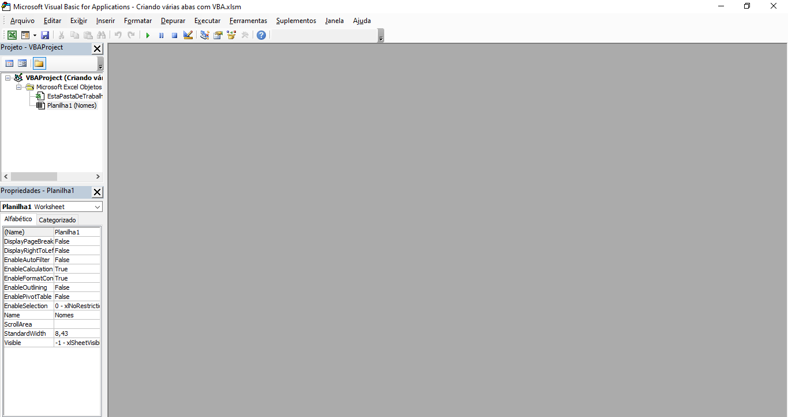Open the Object Browser icon
Viewport: 788px width, 417px height.
tap(231, 35)
